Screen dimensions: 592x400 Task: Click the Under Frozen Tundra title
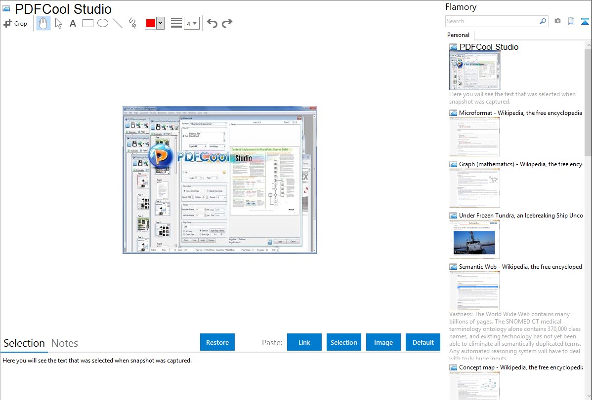(521, 215)
